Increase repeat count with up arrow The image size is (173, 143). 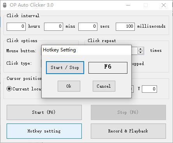coord(140,49)
